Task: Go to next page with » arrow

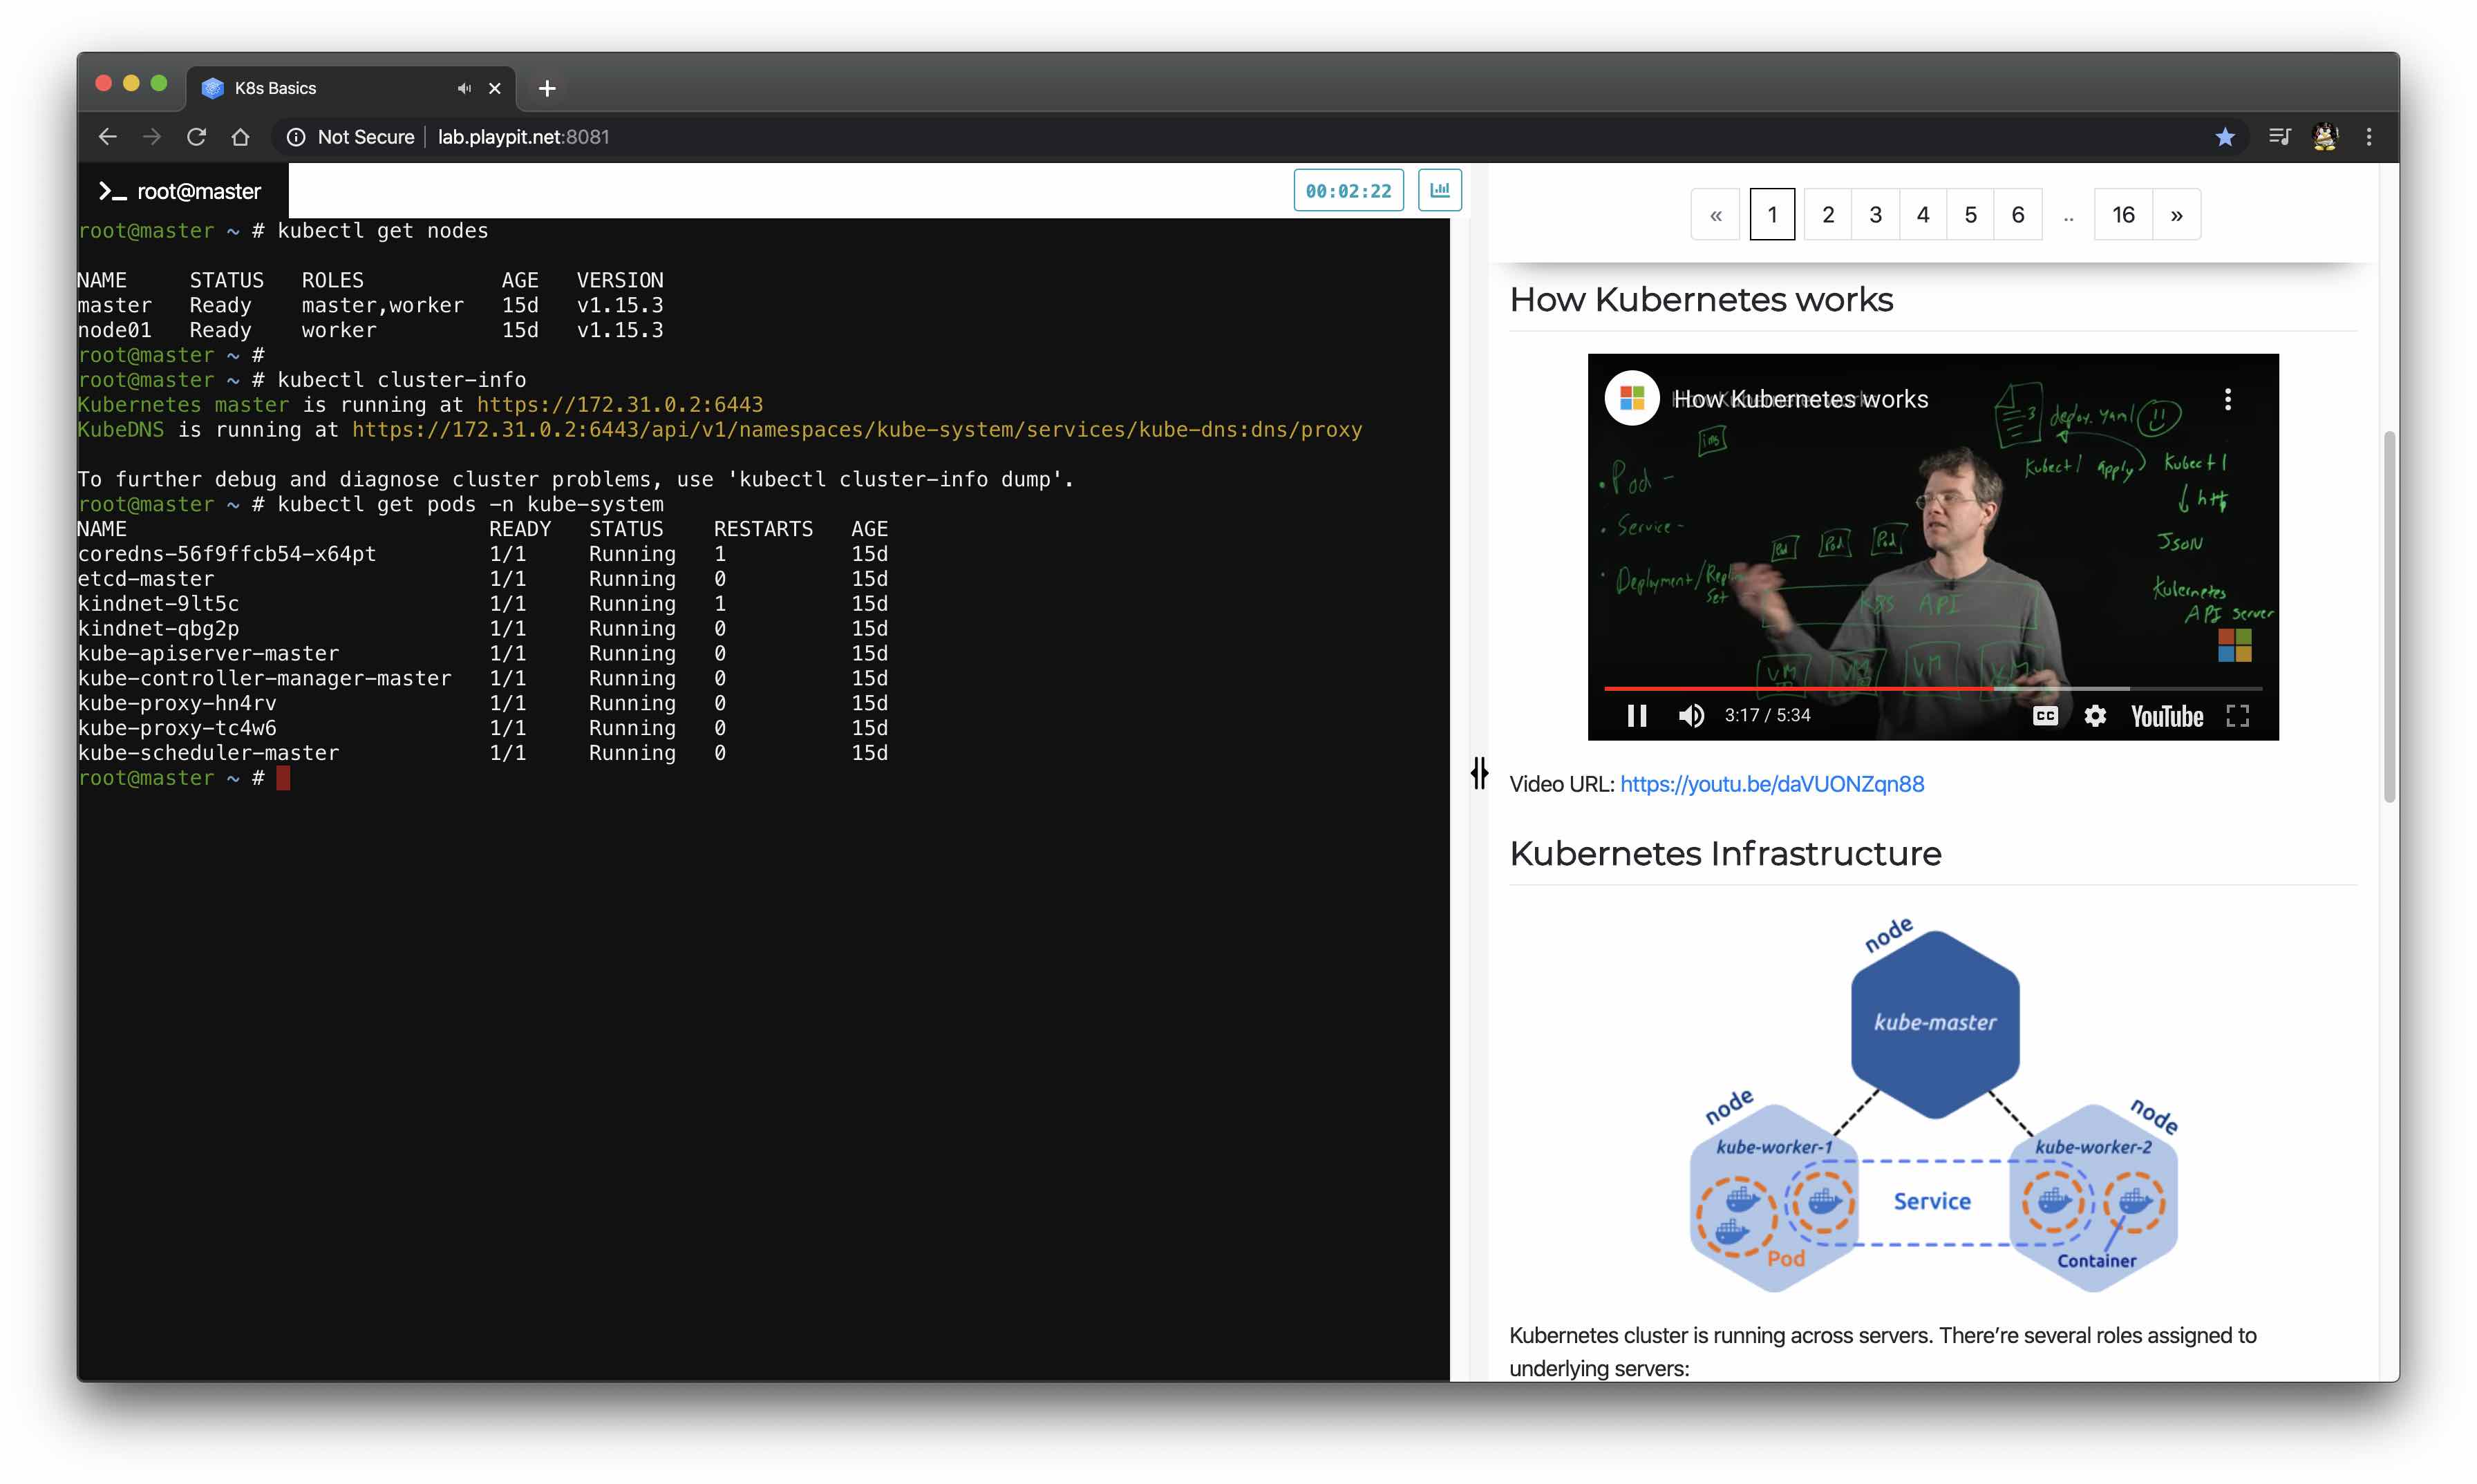Action: (2176, 214)
